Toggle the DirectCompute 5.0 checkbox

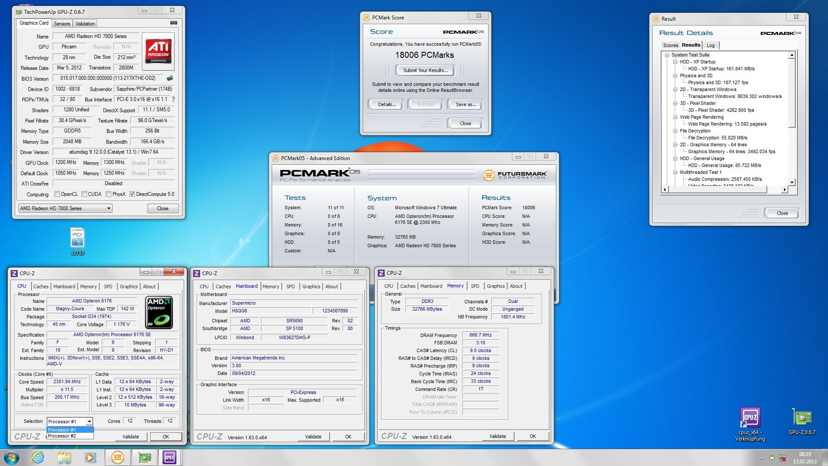pyautogui.click(x=132, y=194)
